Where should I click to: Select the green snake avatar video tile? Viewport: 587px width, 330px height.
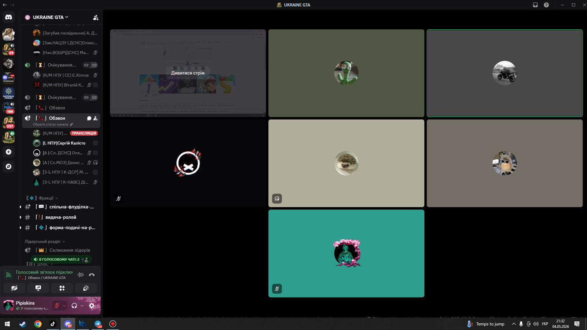click(x=346, y=73)
